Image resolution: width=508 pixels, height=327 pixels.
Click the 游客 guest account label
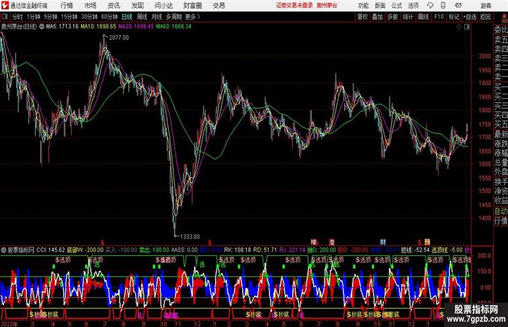[x=486, y=5]
